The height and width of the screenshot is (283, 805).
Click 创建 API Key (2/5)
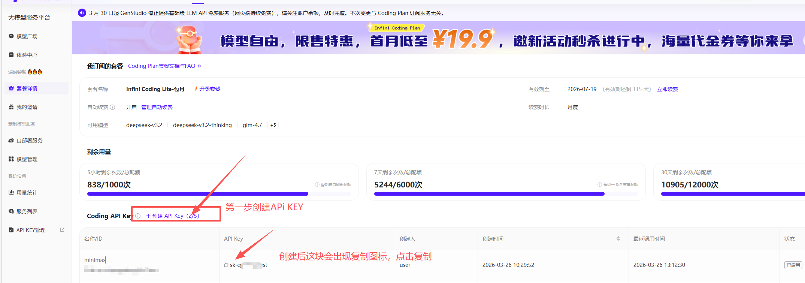[x=173, y=216]
